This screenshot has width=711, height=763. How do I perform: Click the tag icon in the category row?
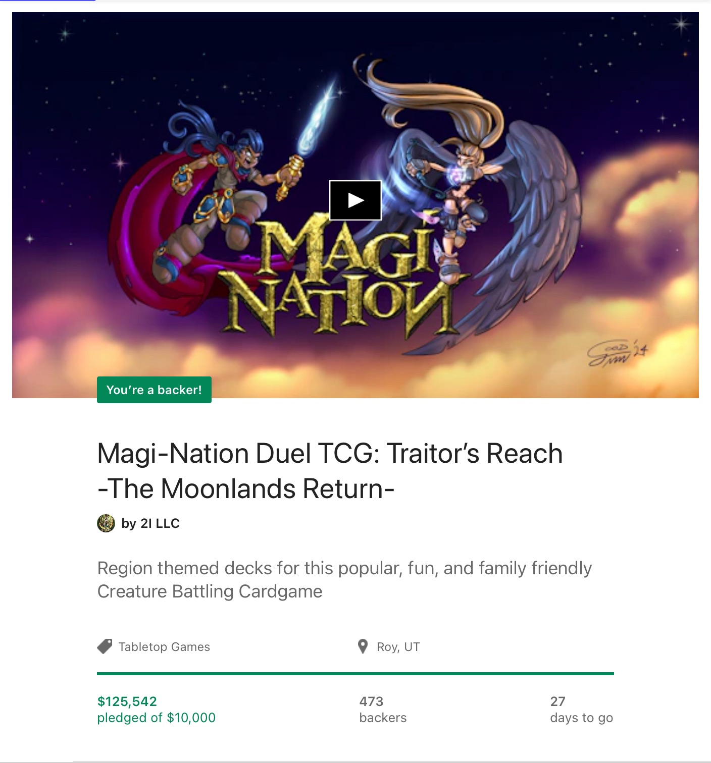(x=105, y=646)
